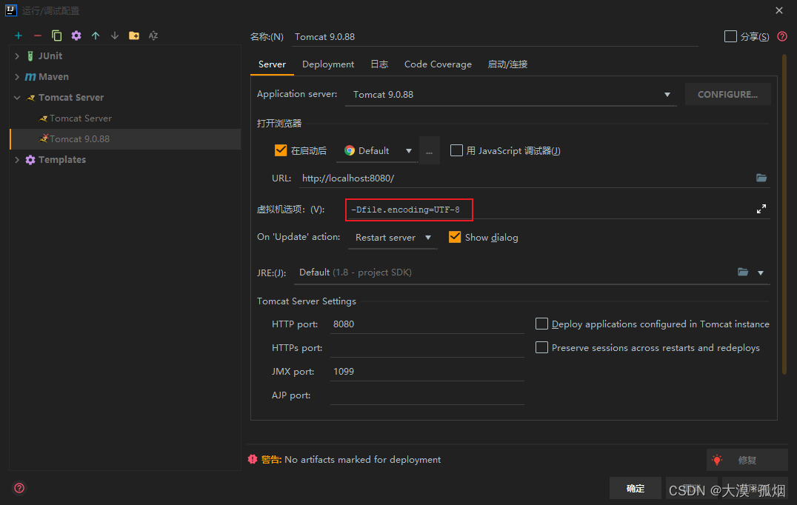Open help icon next to share checkbox

pos(782,36)
